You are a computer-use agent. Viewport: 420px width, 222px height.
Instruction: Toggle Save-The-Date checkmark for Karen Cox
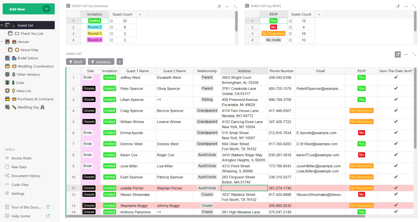396,155
